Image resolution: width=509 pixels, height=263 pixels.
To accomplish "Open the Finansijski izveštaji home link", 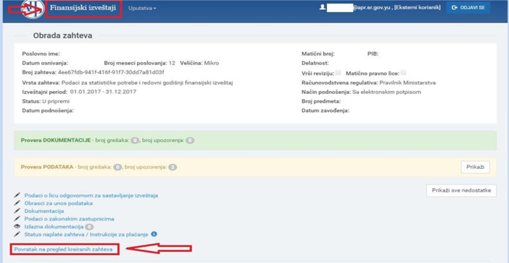I will pos(83,8).
